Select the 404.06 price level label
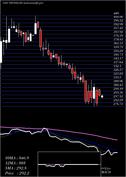The image size is (126, 177). pos(118,17)
